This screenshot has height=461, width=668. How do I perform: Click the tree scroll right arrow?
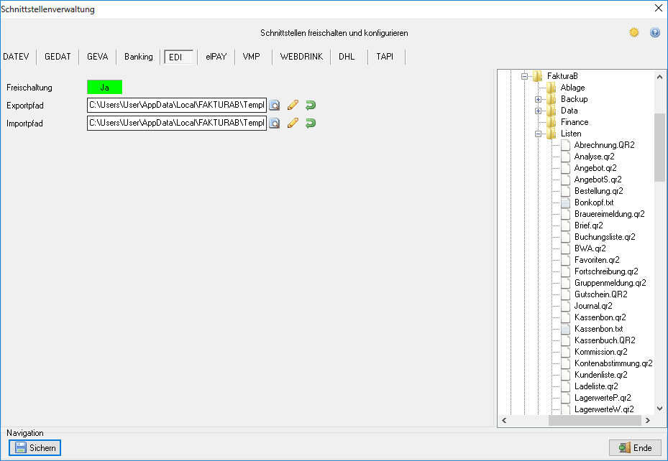click(648, 421)
